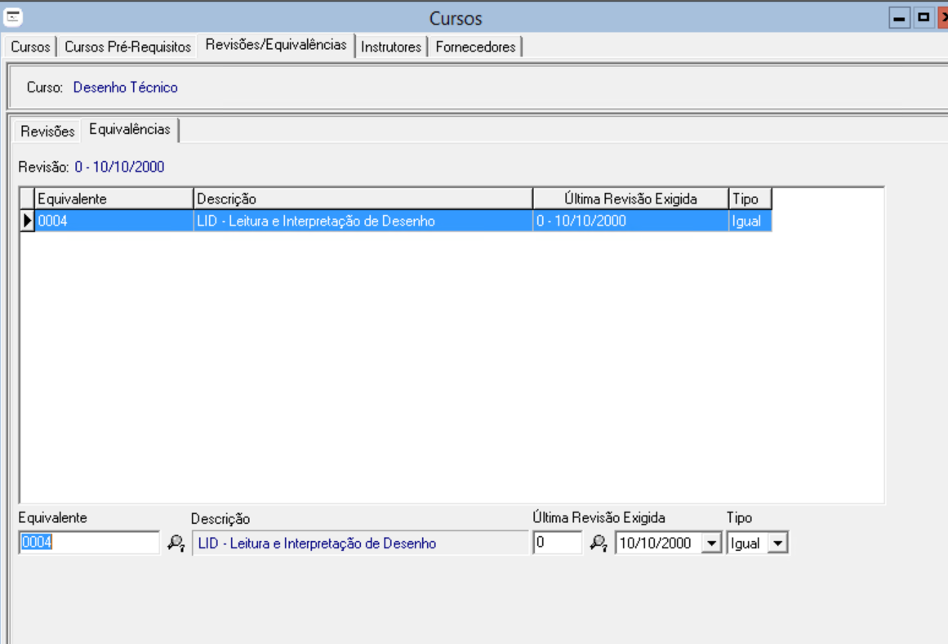The image size is (948, 644).
Task: Go to the Instrutores tab
Action: [x=391, y=47]
